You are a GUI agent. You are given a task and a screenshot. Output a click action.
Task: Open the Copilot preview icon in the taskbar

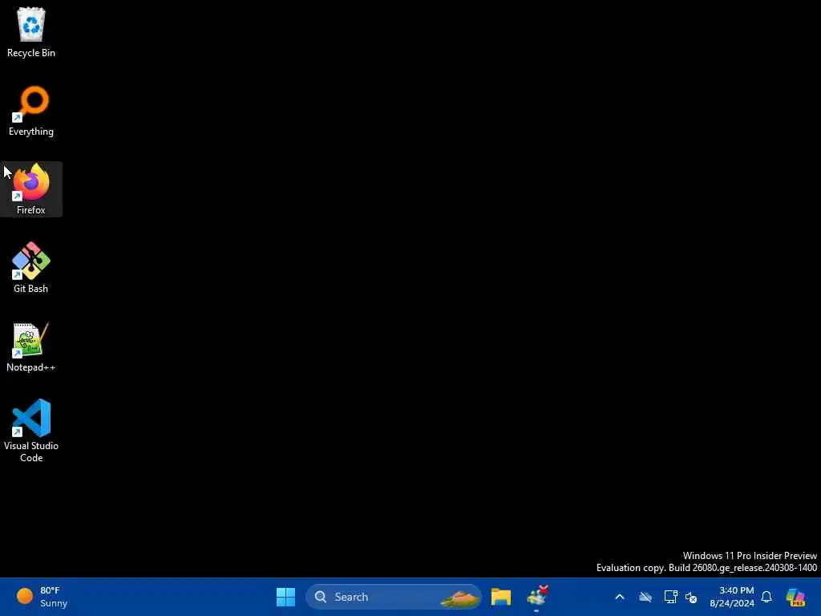795,597
